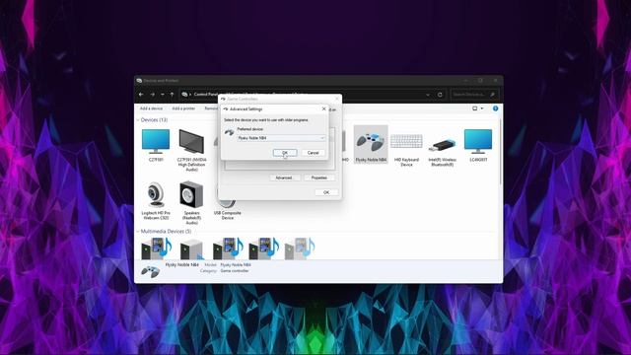Go up one folder level
631x355 pixels.
click(172, 95)
